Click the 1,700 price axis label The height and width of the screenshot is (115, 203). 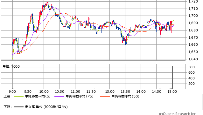pos(193,16)
